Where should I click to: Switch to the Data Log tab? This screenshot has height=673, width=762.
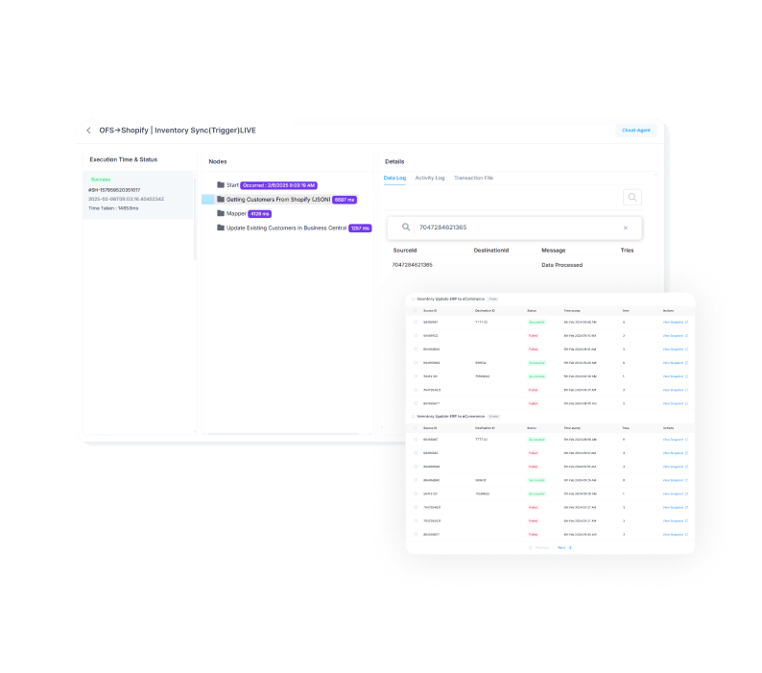point(394,178)
